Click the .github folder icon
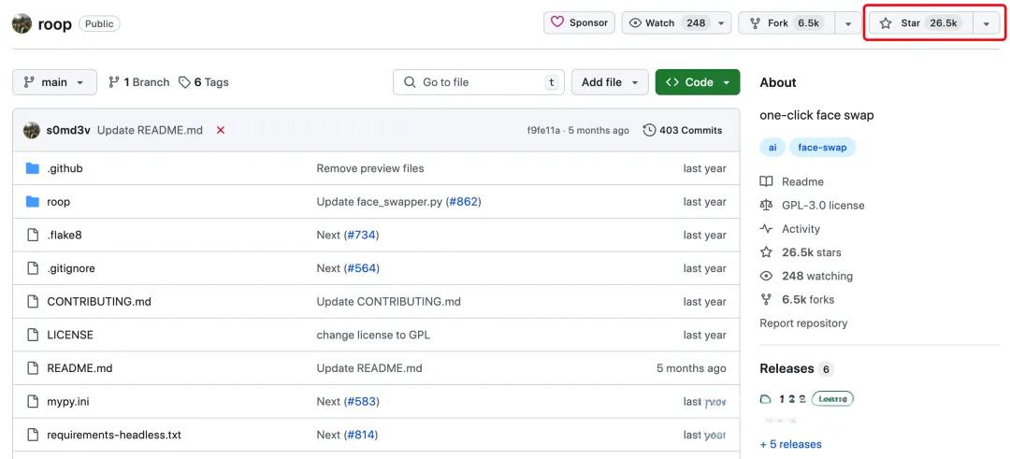1010x459 pixels. pyautogui.click(x=33, y=168)
